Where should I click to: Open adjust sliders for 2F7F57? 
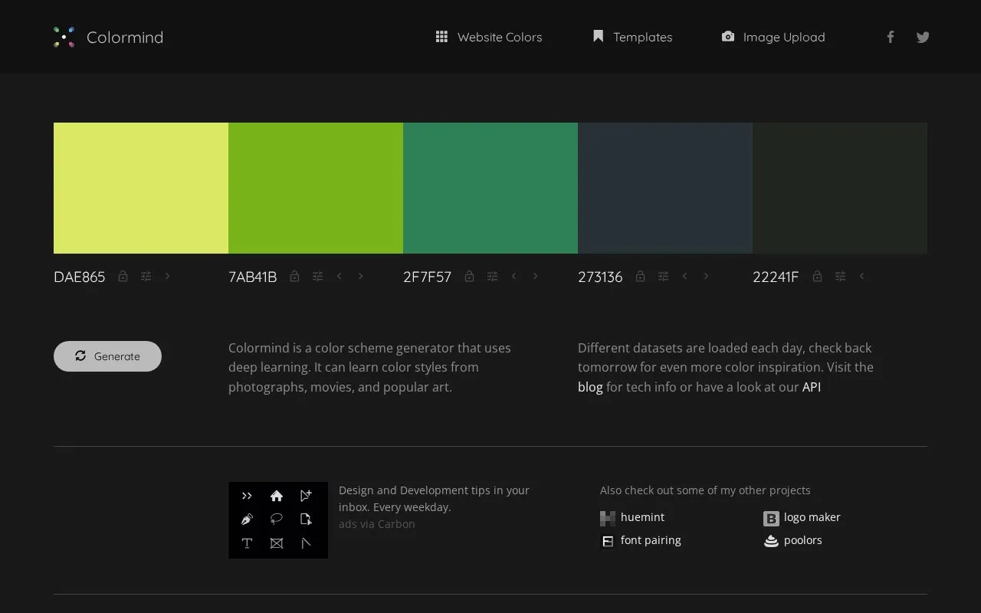tap(492, 276)
